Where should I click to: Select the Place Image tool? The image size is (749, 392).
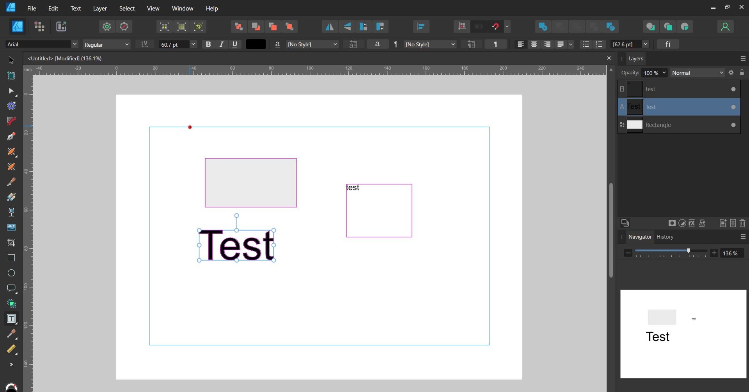11,227
